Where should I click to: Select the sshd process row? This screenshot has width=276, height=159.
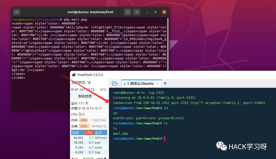click(89, 147)
